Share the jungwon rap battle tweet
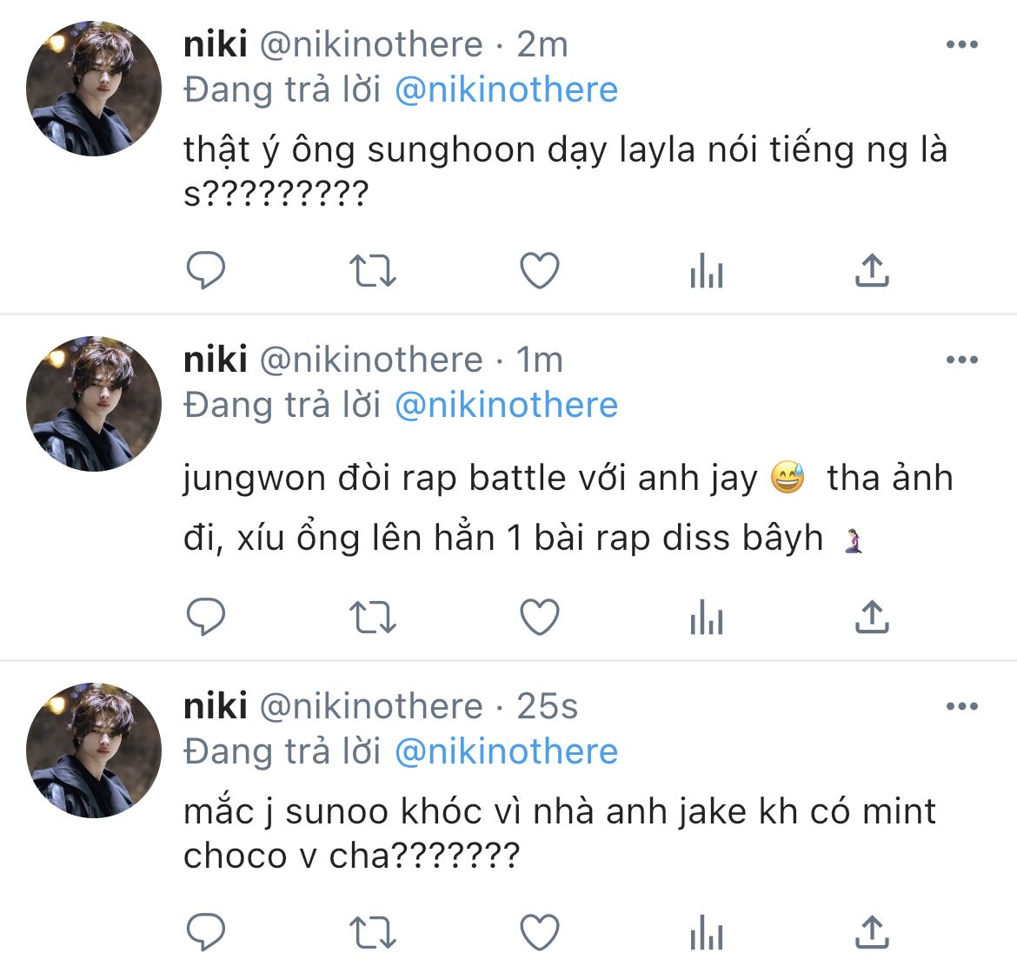 point(873,616)
